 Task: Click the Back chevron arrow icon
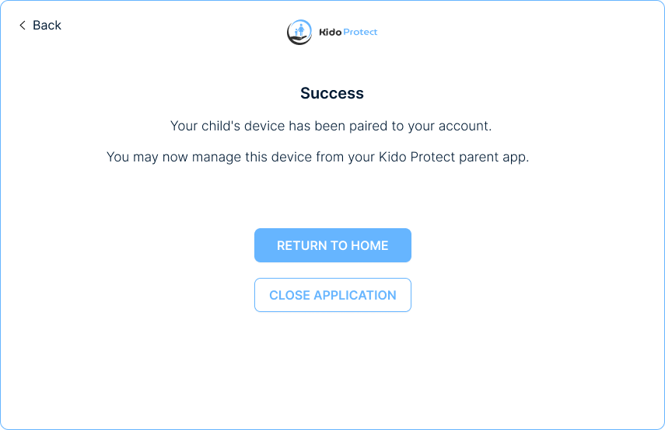[23, 26]
